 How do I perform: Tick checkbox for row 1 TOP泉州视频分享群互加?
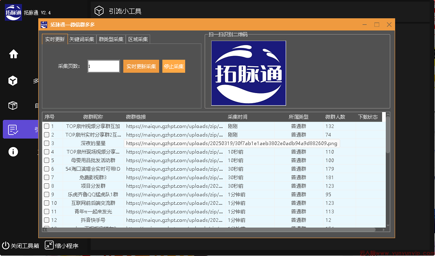coord(47,126)
